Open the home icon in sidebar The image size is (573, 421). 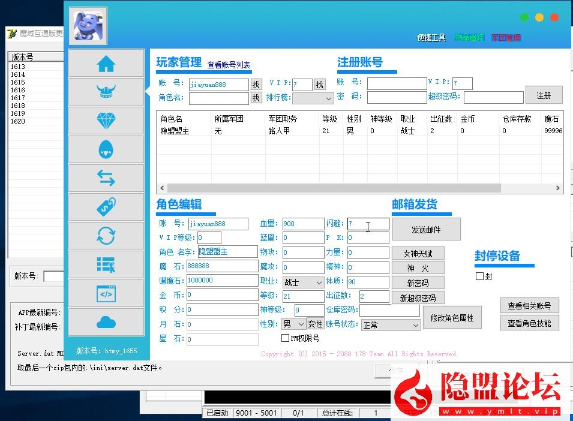pos(106,63)
